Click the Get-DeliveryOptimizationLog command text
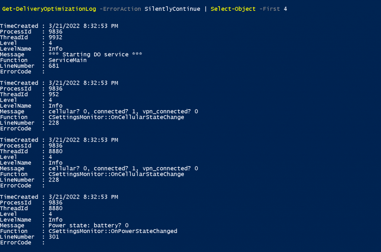 point(49,9)
